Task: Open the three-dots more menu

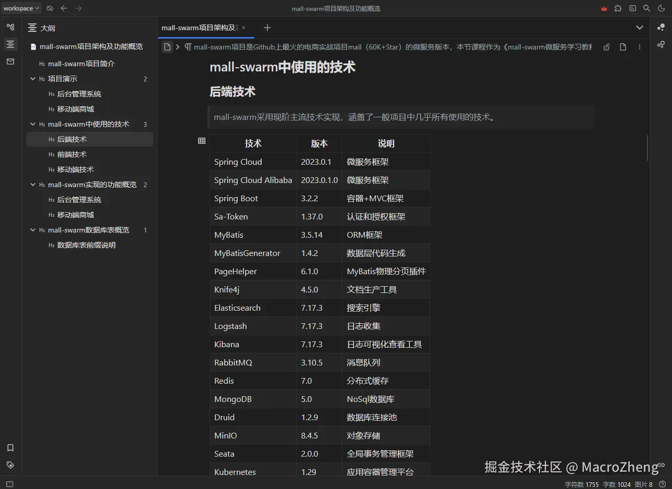Action: click(x=640, y=47)
